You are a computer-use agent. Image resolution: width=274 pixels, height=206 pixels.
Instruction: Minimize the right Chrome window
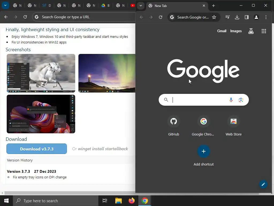(x=241, y=6)
